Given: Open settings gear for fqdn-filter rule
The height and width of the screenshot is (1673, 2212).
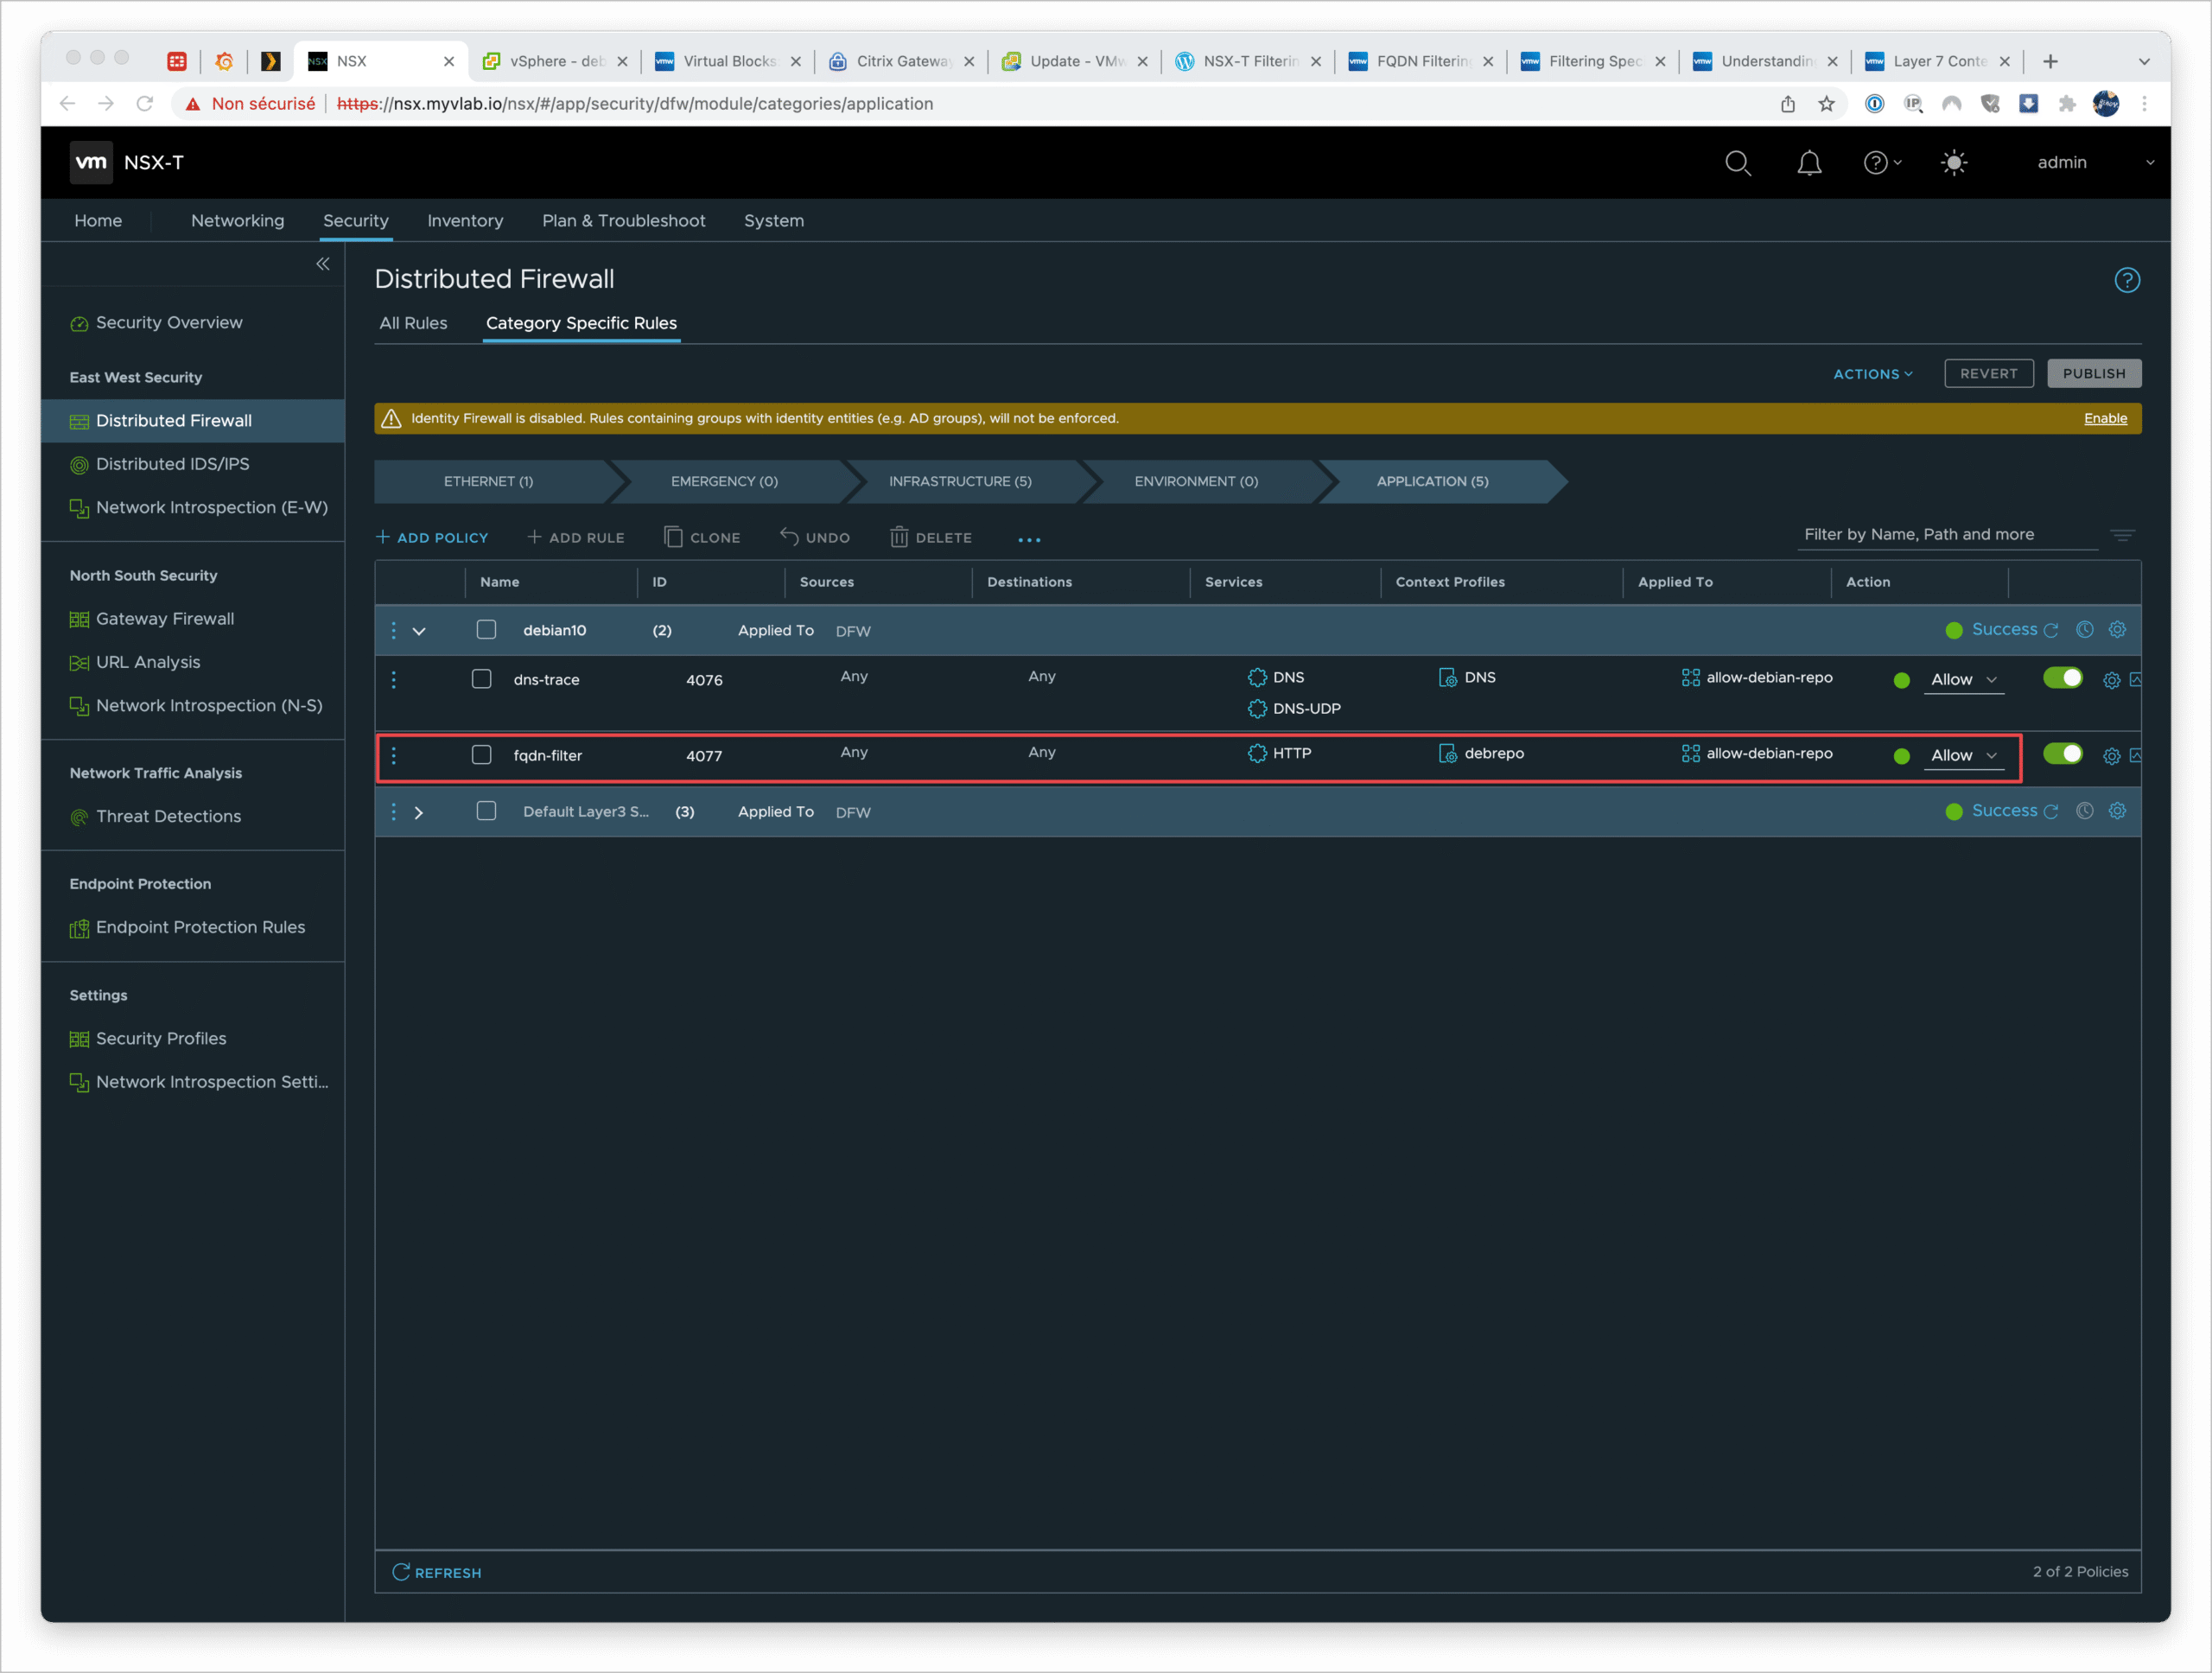Looking at the screenshot, I should click(2111, 756).
